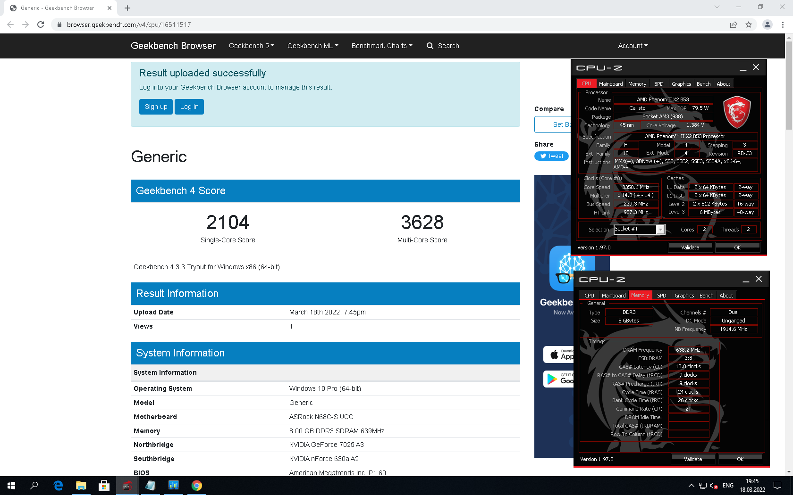This screenshot has height=495, width=793.
Task: Open network status tray icon
Action: pos(703,486)
